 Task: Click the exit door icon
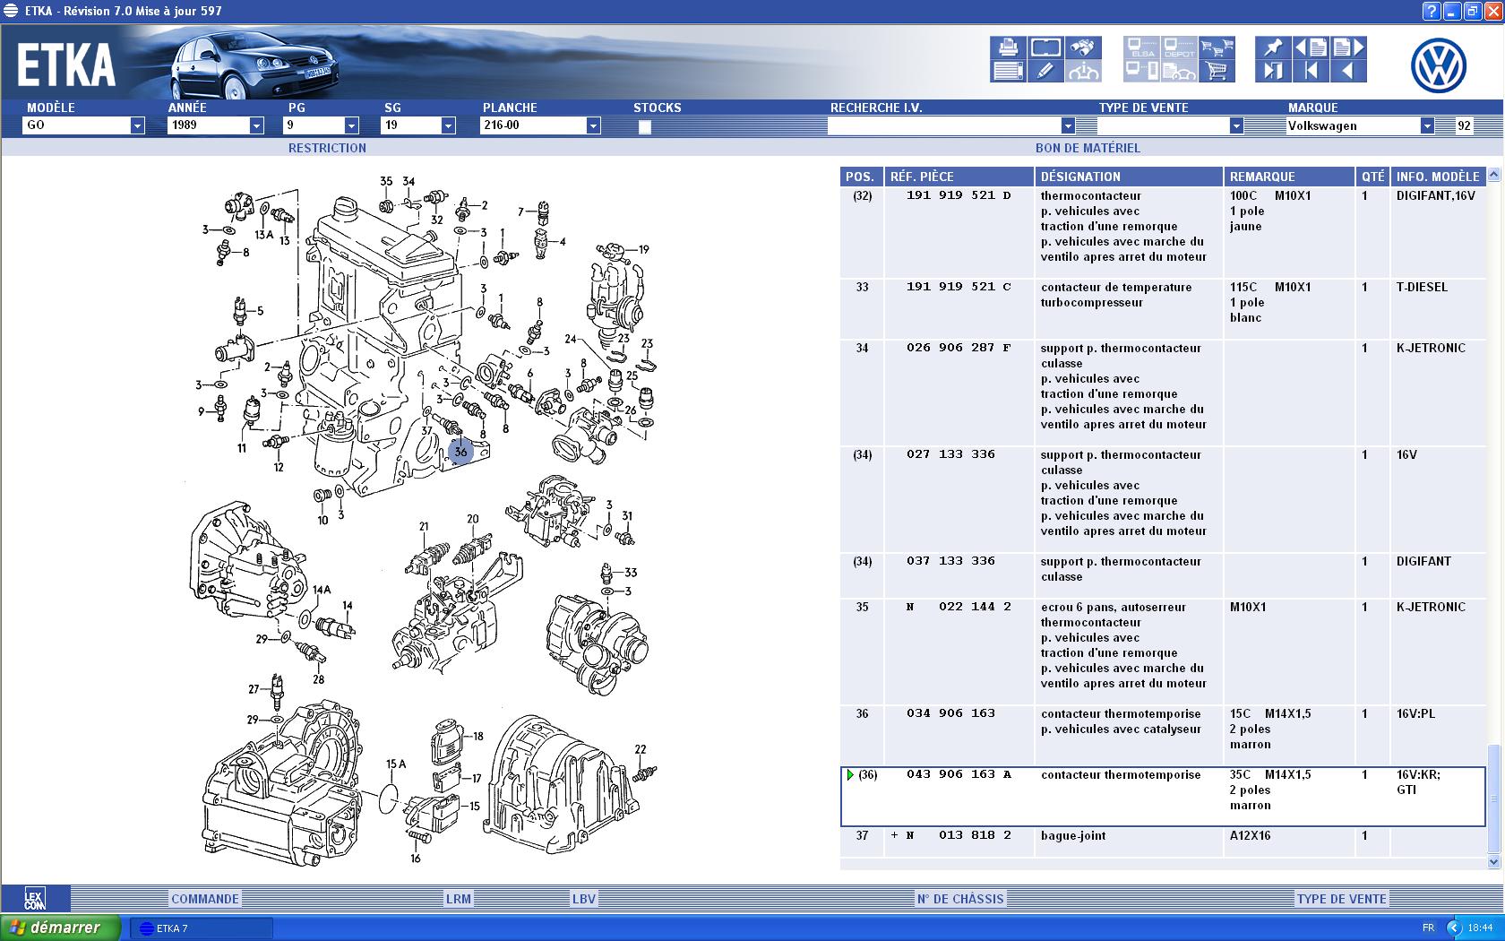coord(1273,71)
